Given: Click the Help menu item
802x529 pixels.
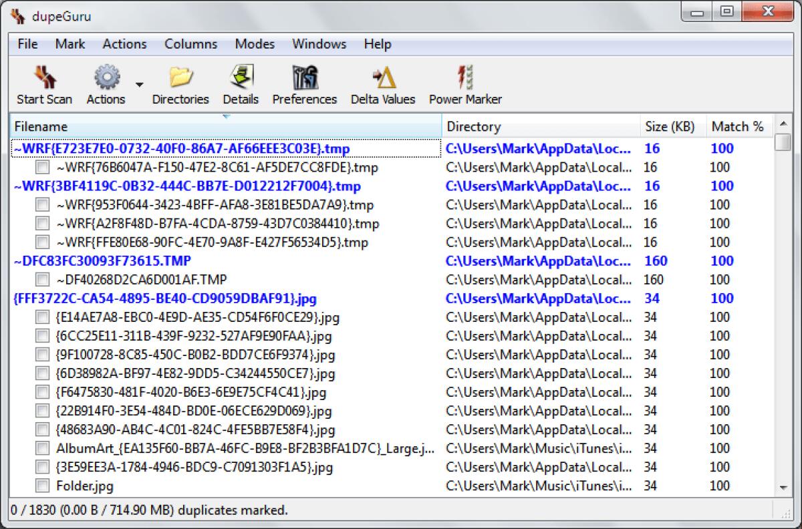Looking at the screenshot, I should tap(377, 44).
